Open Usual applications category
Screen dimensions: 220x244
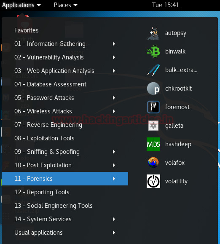[65, 233]
